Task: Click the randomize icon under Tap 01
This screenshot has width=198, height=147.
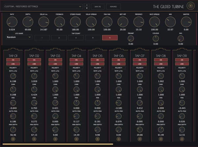Action: [13, 139]
